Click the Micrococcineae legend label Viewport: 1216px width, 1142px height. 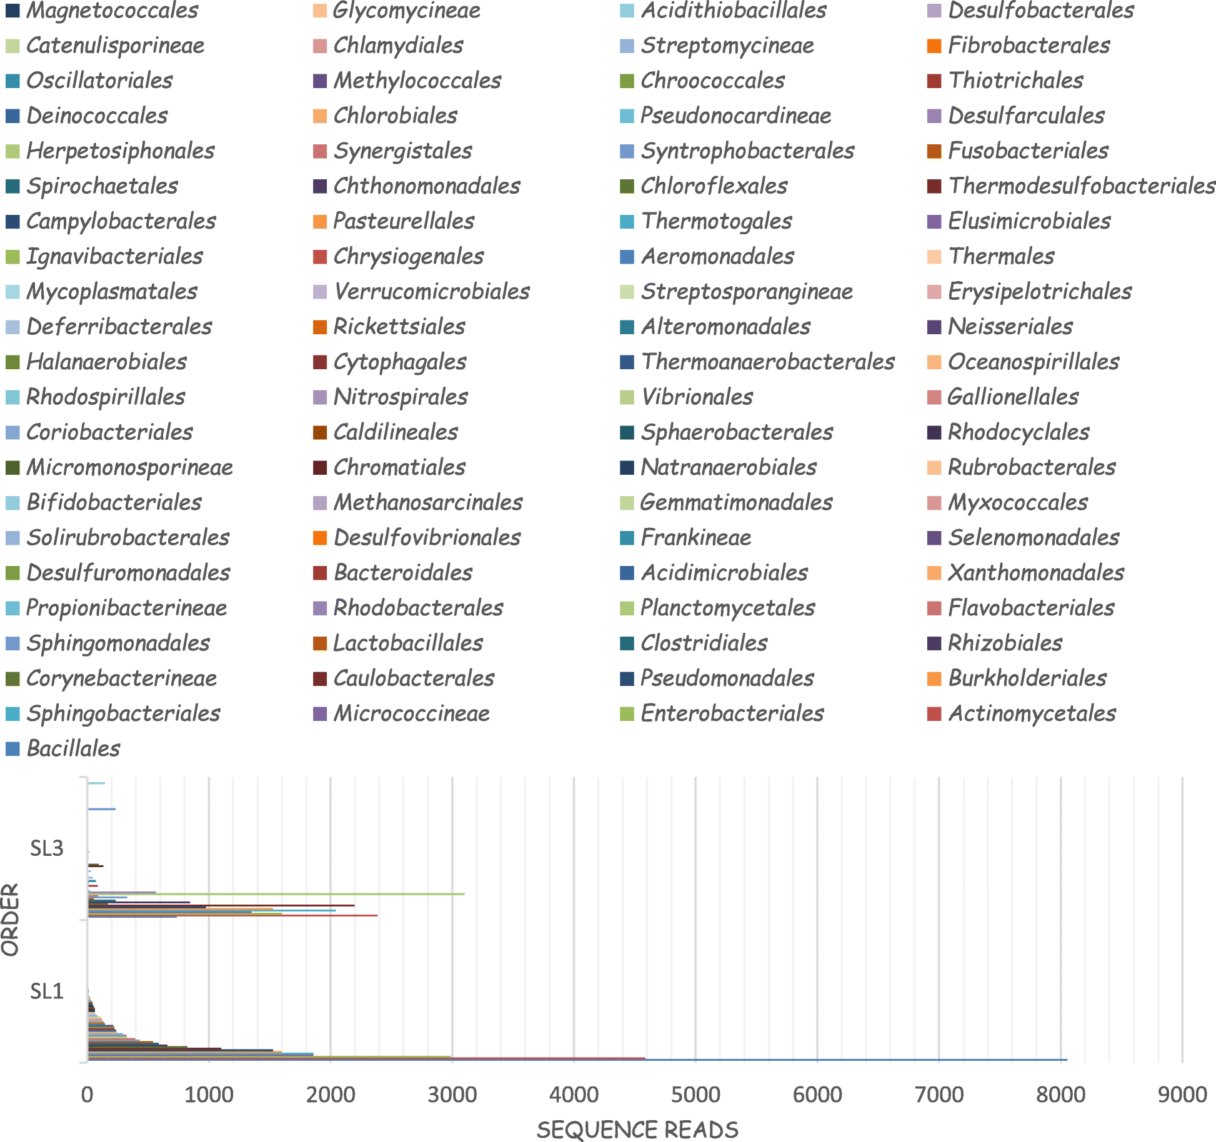(x=411, y=713)
